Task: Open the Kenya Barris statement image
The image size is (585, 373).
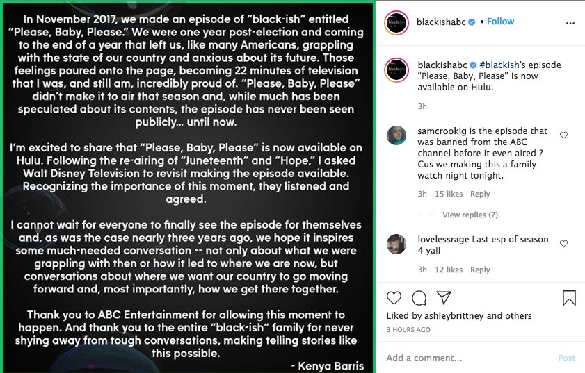Action: tap(188, 188)
